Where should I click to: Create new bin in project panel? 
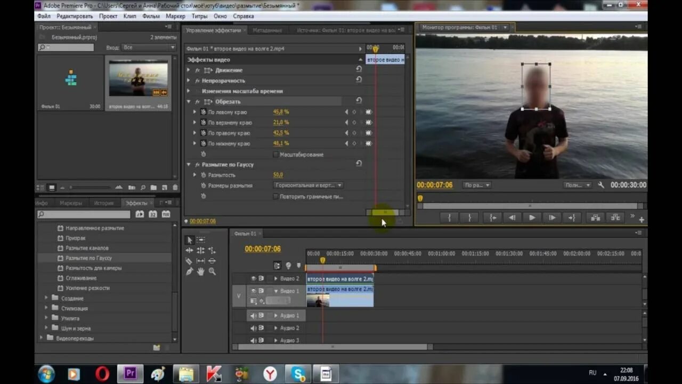tap(153, 188)
